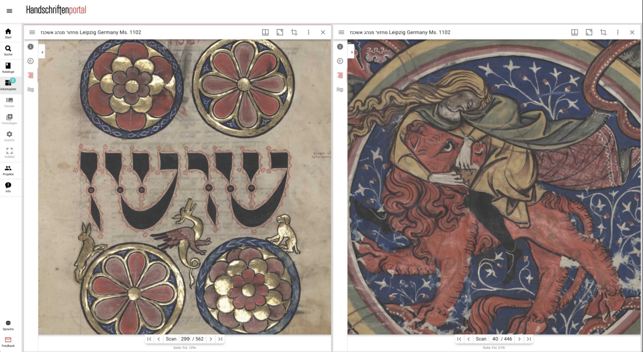Change right window book view layout
This screenshot has width=643, height=352.
[x=574, y=32]
